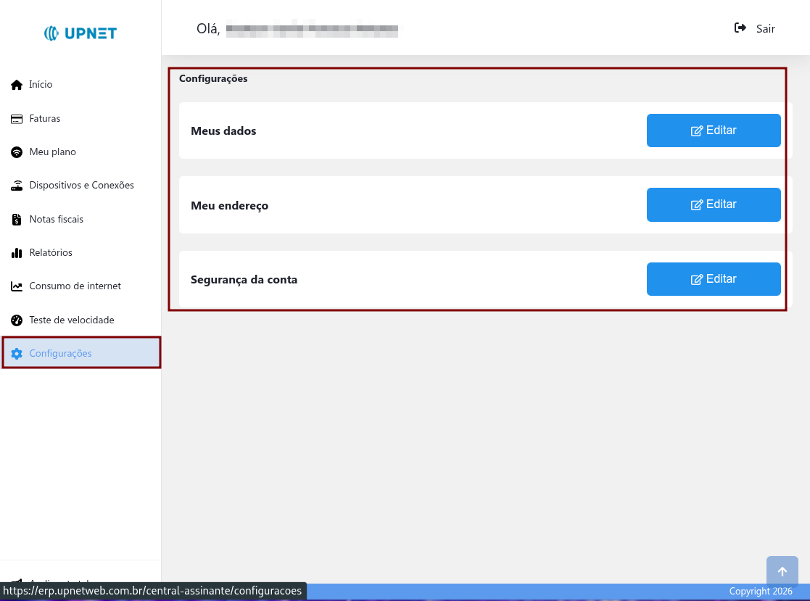
Task: Click the Relatórios bar-chart icon
Action: tap(16, 252)
